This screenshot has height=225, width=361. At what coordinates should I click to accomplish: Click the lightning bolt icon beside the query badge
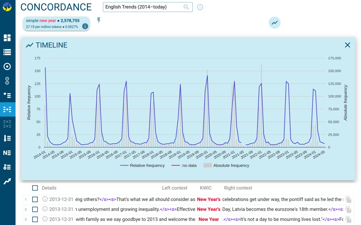[99, 20]
